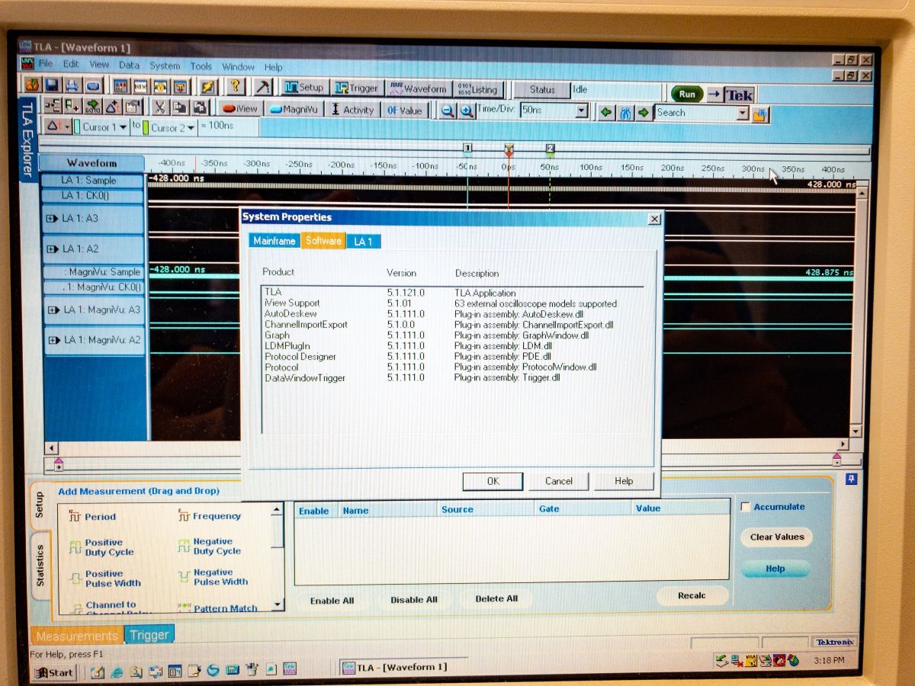Click the Print toolbar icon

(x=72, y=85)
